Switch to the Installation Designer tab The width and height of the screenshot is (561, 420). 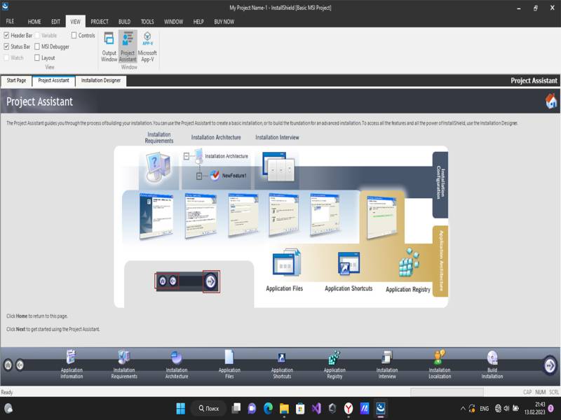[101, 80]
